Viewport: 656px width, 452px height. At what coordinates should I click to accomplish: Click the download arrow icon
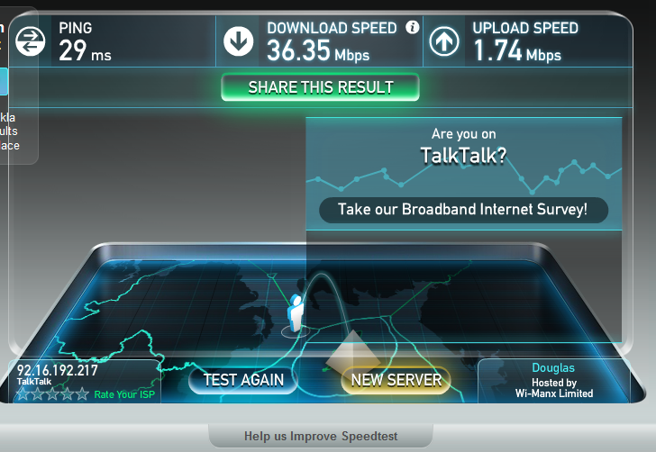pos(239,41)
